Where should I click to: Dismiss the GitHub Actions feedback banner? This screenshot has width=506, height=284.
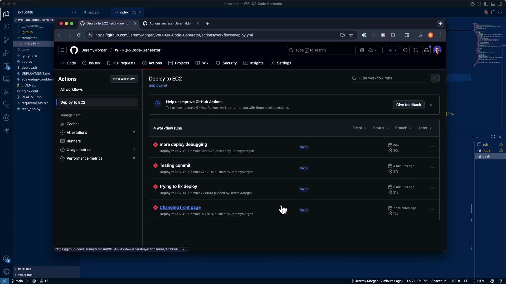coord(431,105)
